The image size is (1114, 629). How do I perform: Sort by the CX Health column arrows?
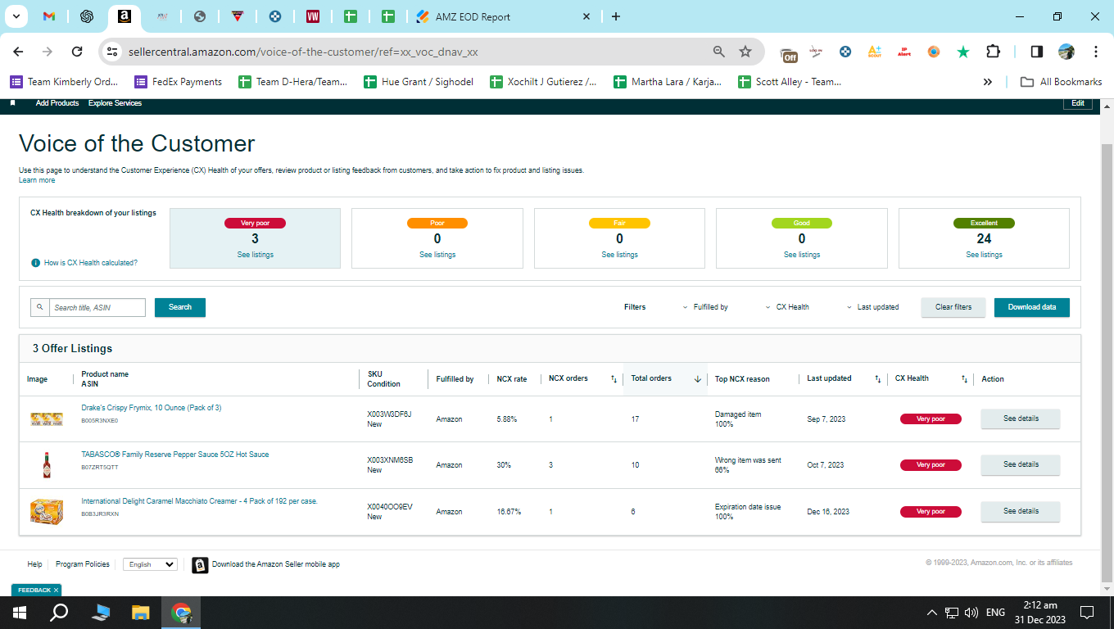coord(964,379)
